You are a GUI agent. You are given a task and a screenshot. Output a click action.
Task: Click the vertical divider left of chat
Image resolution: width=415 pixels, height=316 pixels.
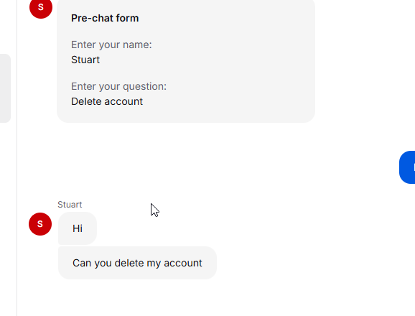[17, 158]
